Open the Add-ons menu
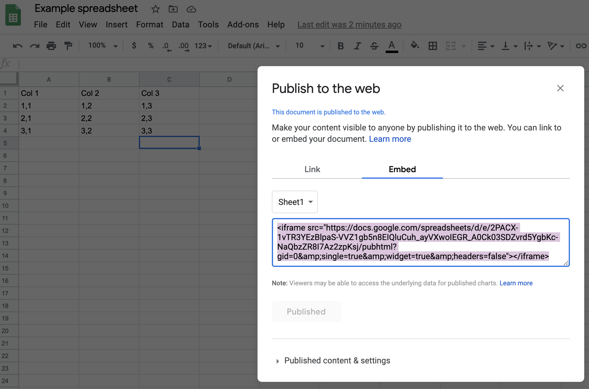589x389 pixels. pyautogui.click(x=243, y=25)
